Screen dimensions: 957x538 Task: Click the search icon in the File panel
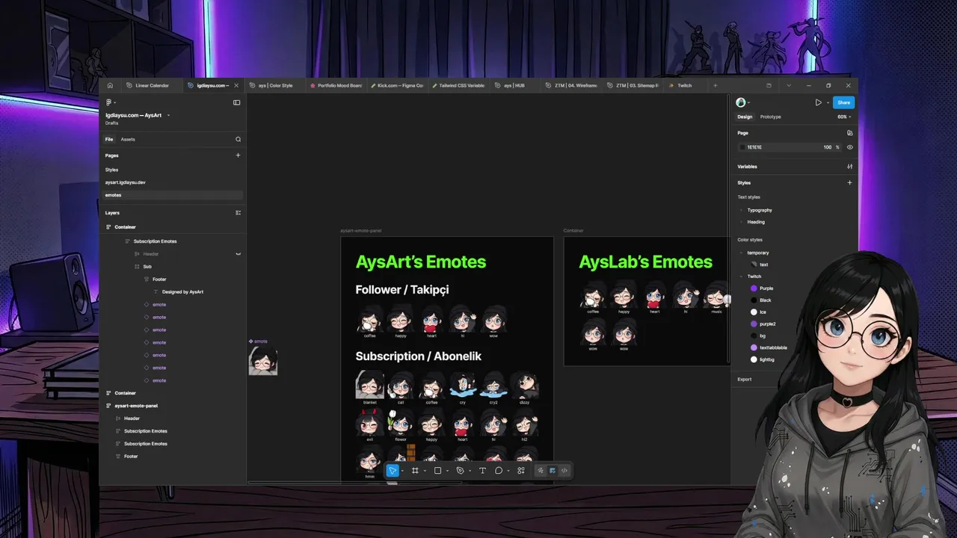point(239,139)
